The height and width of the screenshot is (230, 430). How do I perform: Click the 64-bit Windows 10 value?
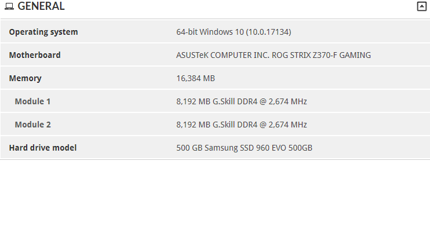(234, 32)
